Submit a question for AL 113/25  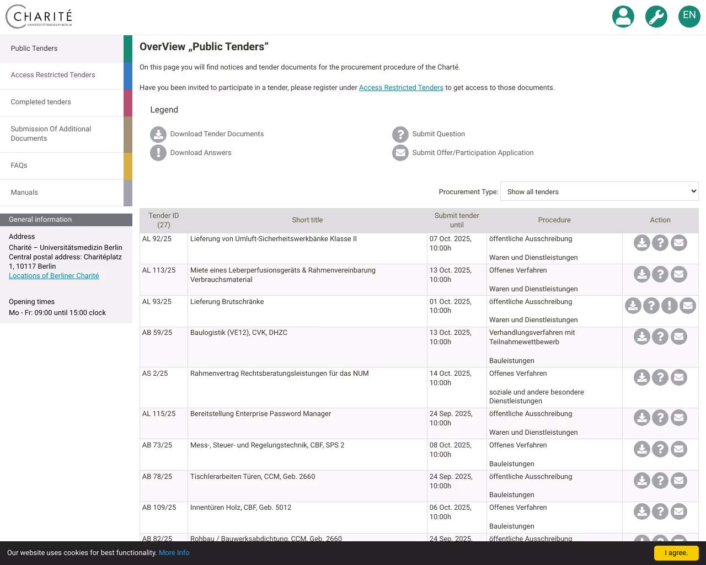(x=660, y=274)
